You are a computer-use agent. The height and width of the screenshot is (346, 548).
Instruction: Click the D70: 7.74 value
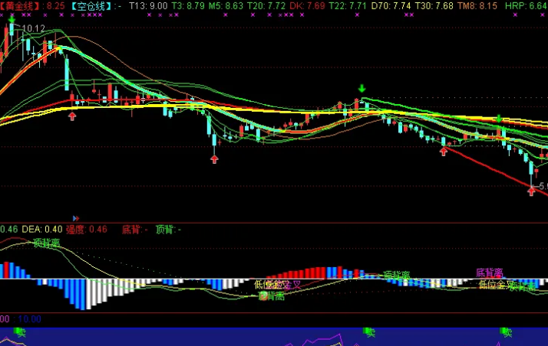[x=391, y=6]
